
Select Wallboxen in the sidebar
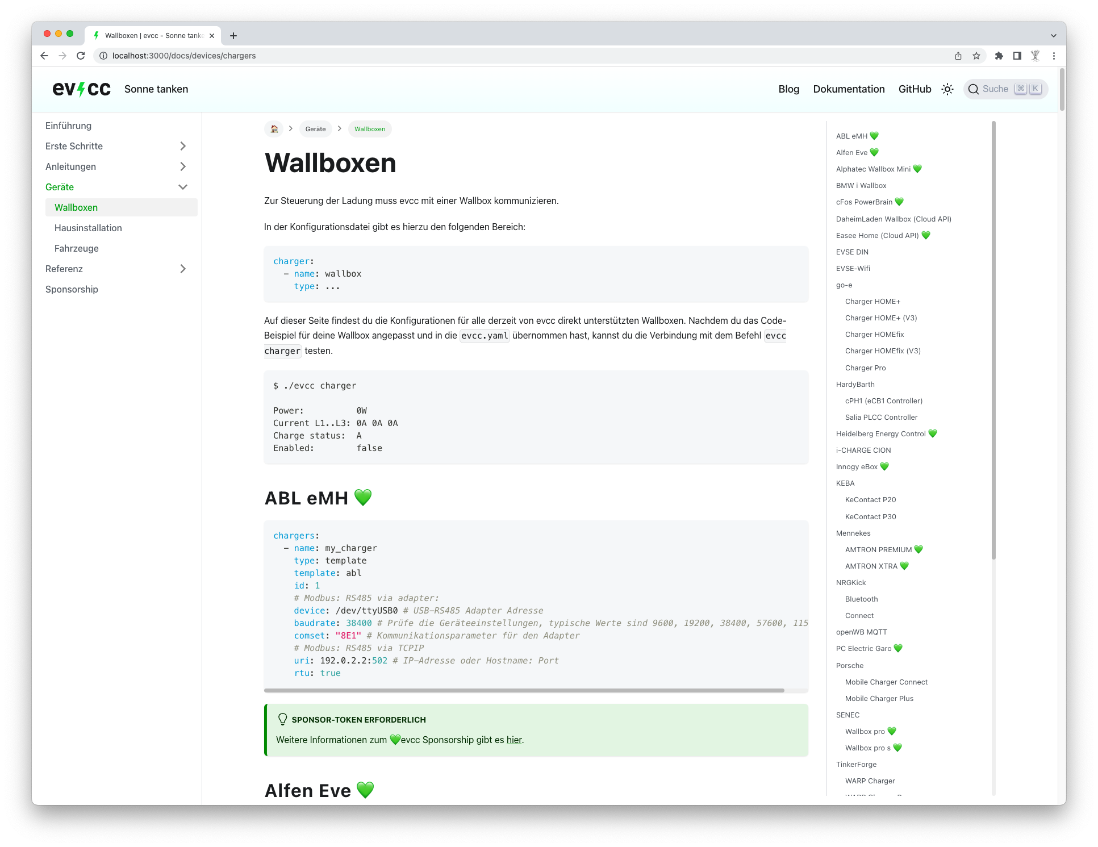pyautogui.click(x=121, y=207)
